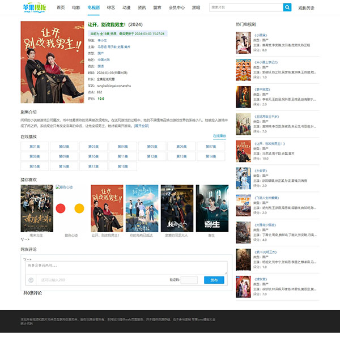Switch to the 在线播放 source tab

coord(219,136)
